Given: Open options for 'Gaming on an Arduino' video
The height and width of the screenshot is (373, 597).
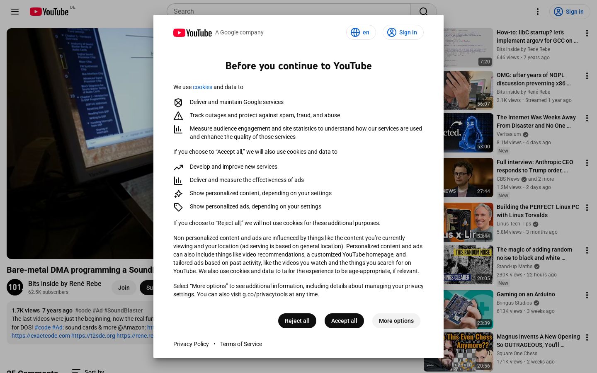Looking at the screenshot, I should point(587,295).
